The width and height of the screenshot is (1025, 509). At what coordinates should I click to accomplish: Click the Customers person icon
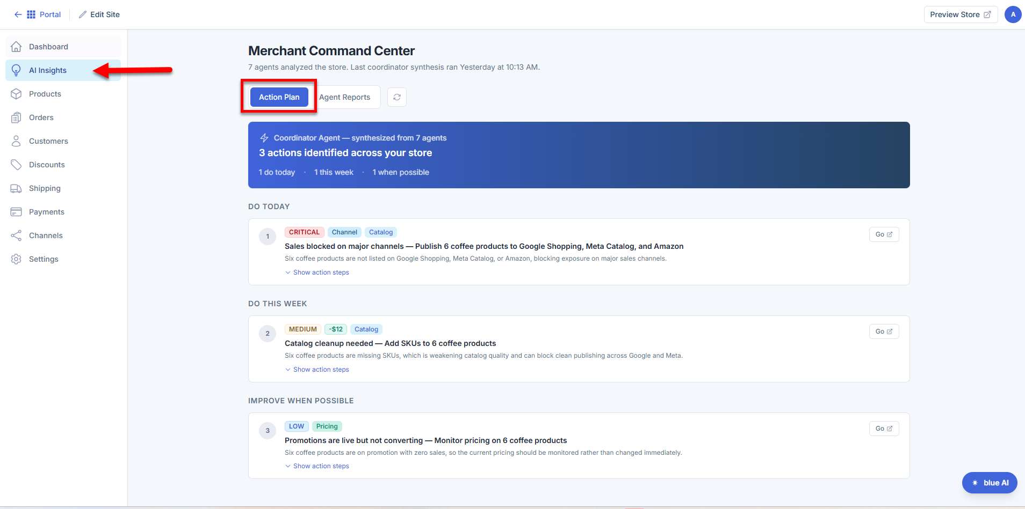[16, 141]
